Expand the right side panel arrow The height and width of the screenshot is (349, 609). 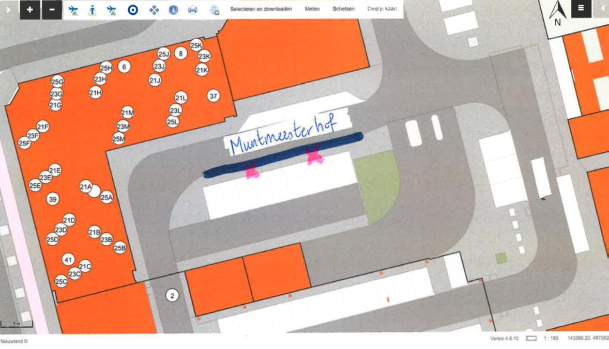coord(603,9)
